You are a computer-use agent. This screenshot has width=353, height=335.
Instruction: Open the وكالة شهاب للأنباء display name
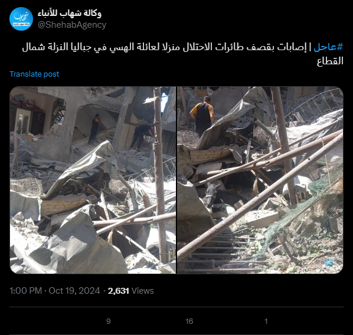coord(70,14)
